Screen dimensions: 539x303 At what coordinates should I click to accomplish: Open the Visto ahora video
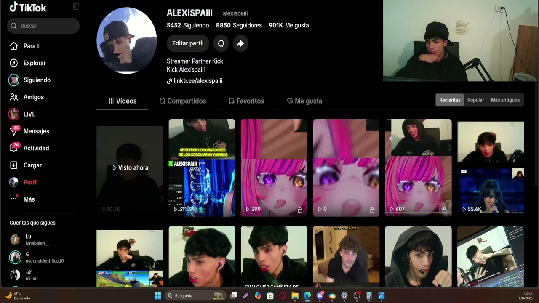(x=130, y=168)
